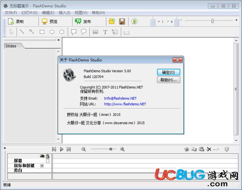Image resolution: width=242 pixels, height=190 pixels.
Task: Click the timeline microphone icon
Action: coord(227,149)
